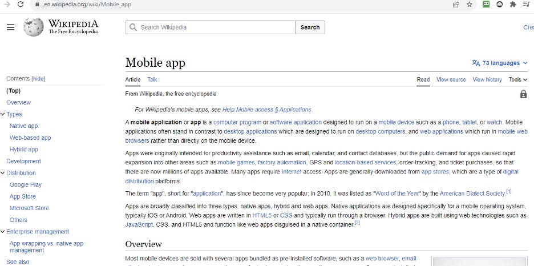Viewport: 534px width, 266px height.
Task: Switch to the Talk tab
Action: [152, 79]
